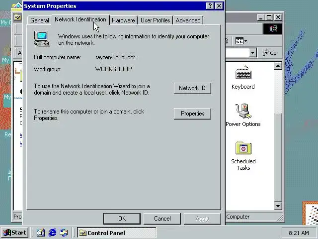318x239 pixels.
Task: Cancel the System Properties dialog
Action: click(162, 219)
